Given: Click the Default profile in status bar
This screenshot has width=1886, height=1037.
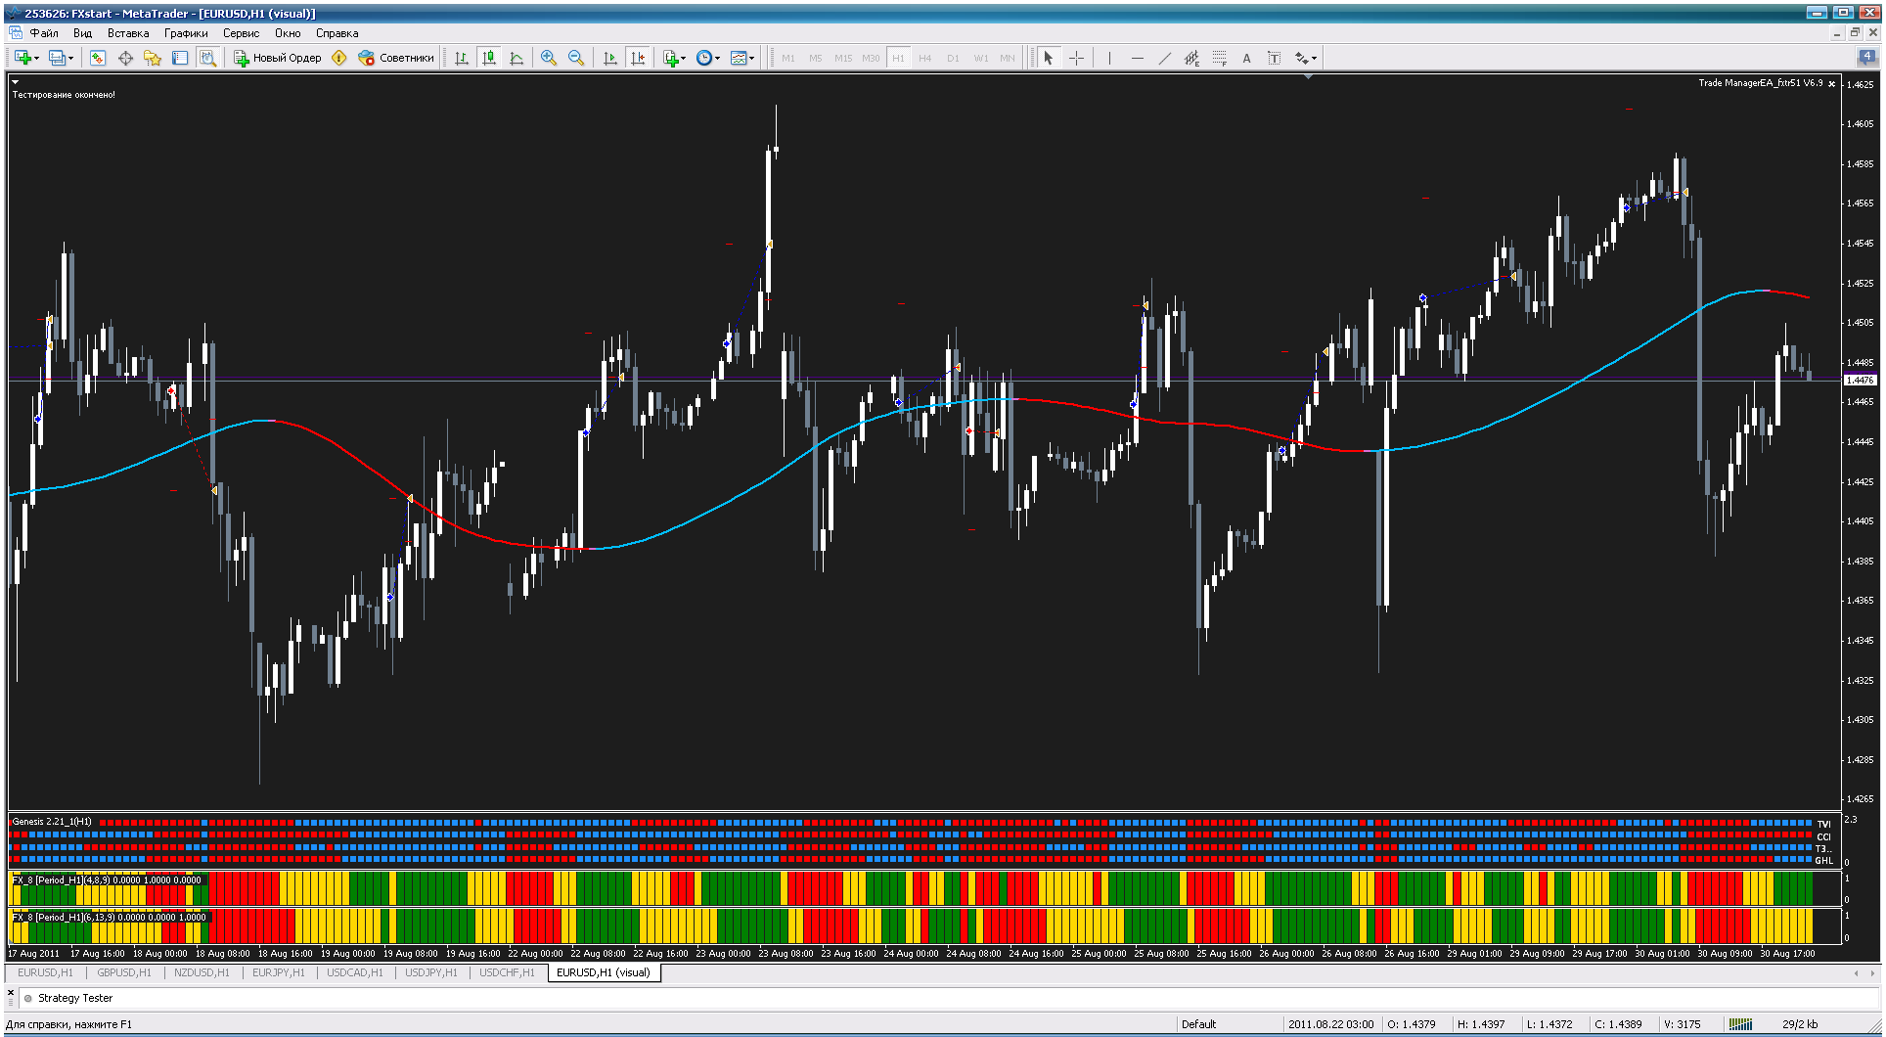Looking at the screenshot, I should pos(1198,1024).
